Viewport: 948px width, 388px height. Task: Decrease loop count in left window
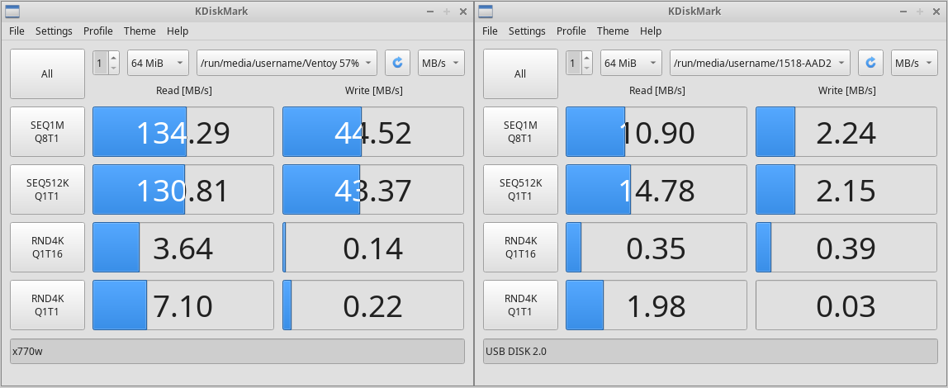point(114,69)
